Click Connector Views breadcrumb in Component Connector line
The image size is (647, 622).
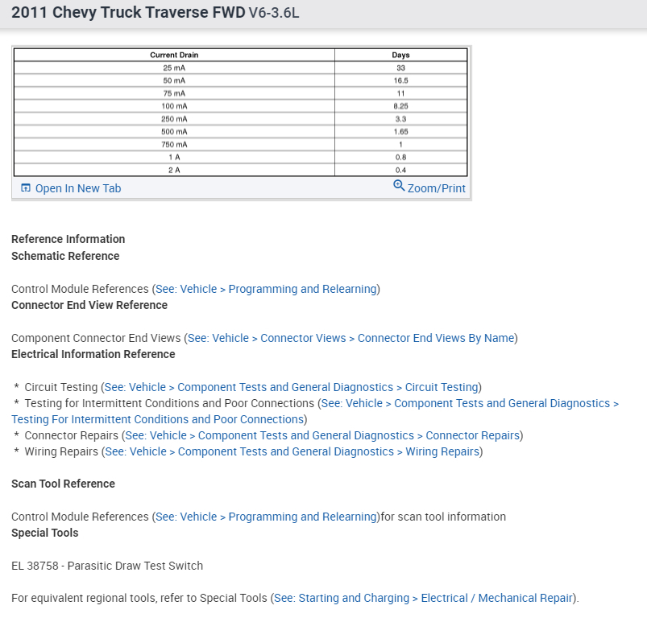point(303,338)
